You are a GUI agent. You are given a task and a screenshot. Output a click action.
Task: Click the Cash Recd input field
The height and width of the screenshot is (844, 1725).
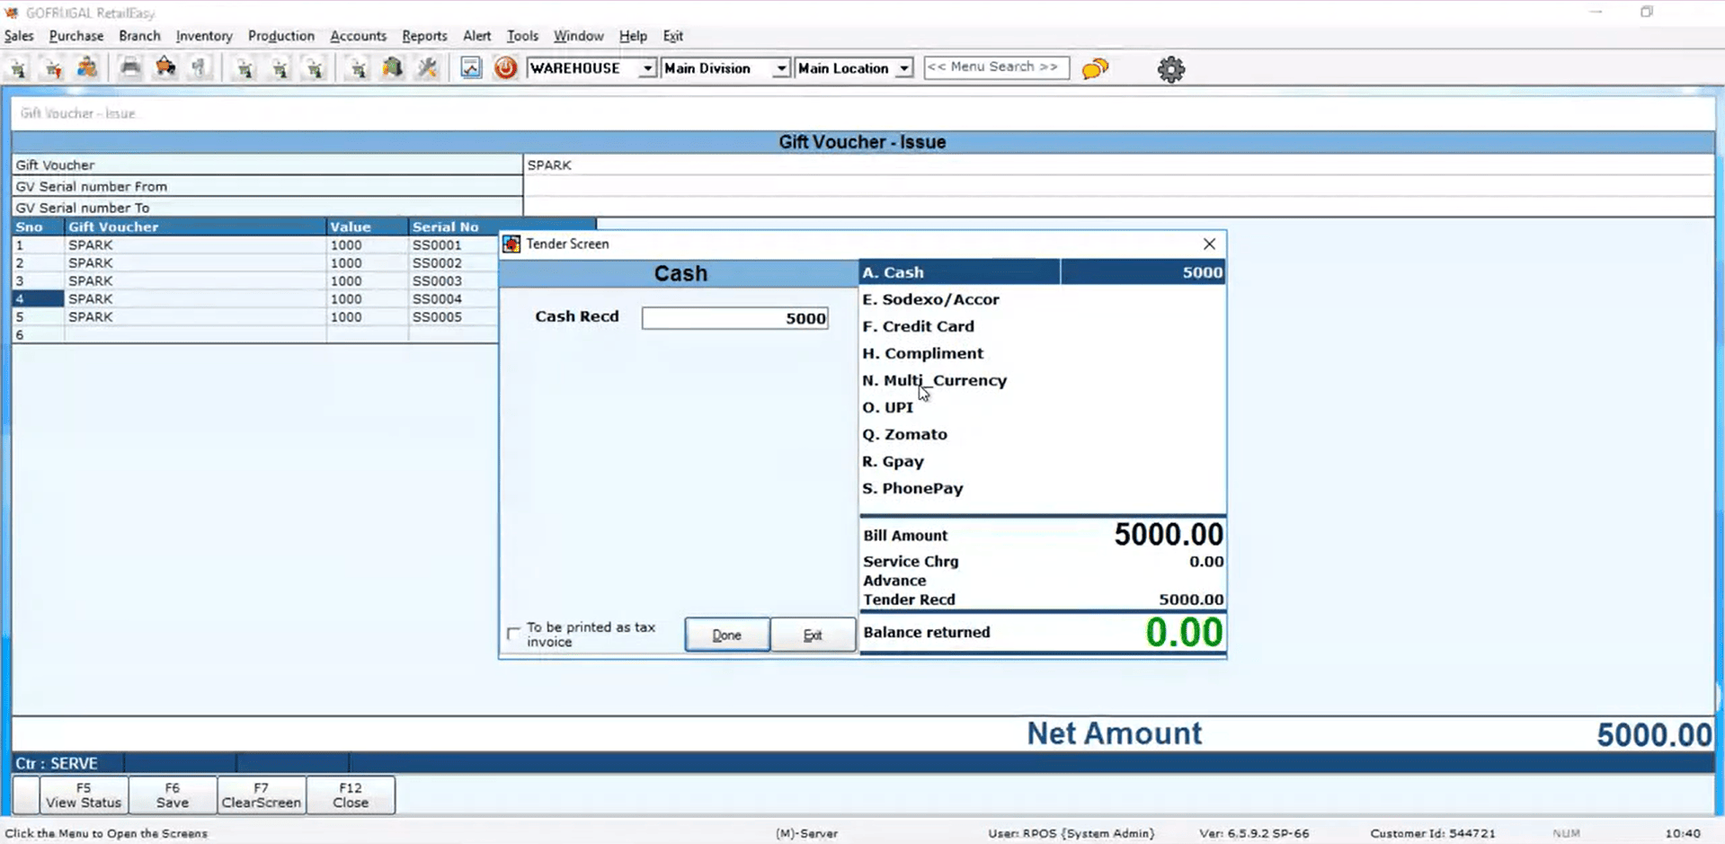click(734, 318)
